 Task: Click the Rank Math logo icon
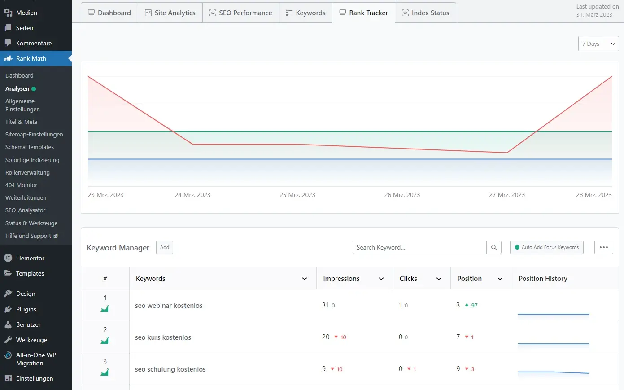coord(8,58)
